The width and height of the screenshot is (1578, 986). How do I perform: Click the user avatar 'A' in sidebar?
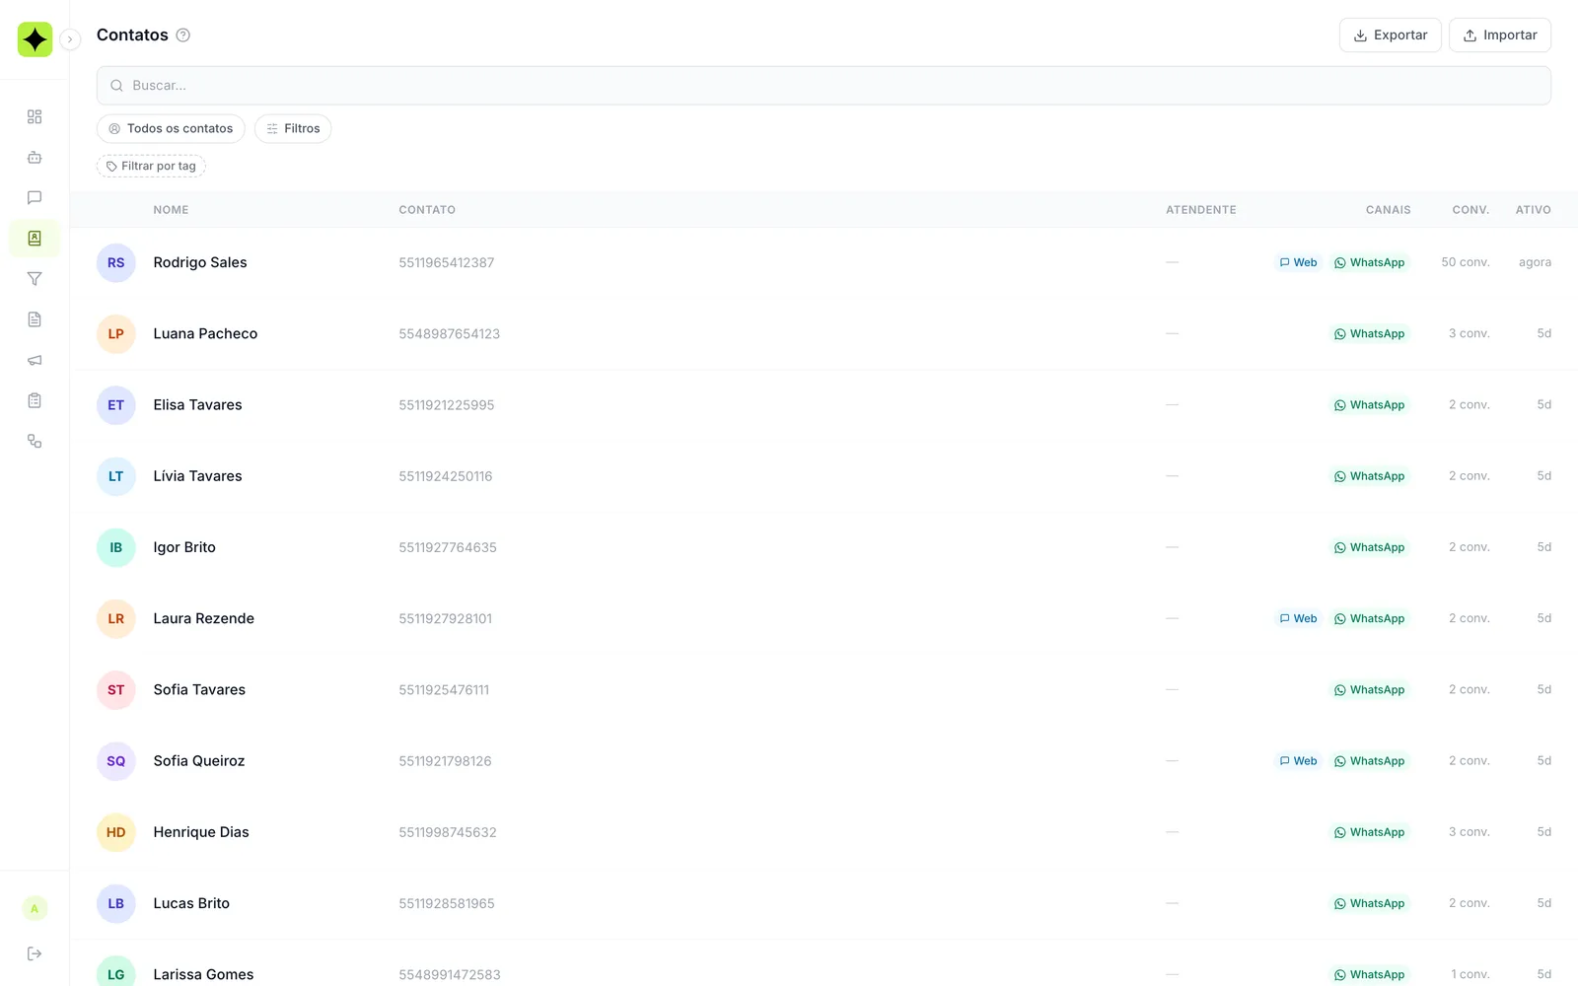click(x=35, y=909)
